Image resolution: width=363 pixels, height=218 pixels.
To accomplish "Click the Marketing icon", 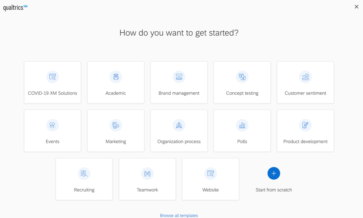I will [x=116, y=125].
